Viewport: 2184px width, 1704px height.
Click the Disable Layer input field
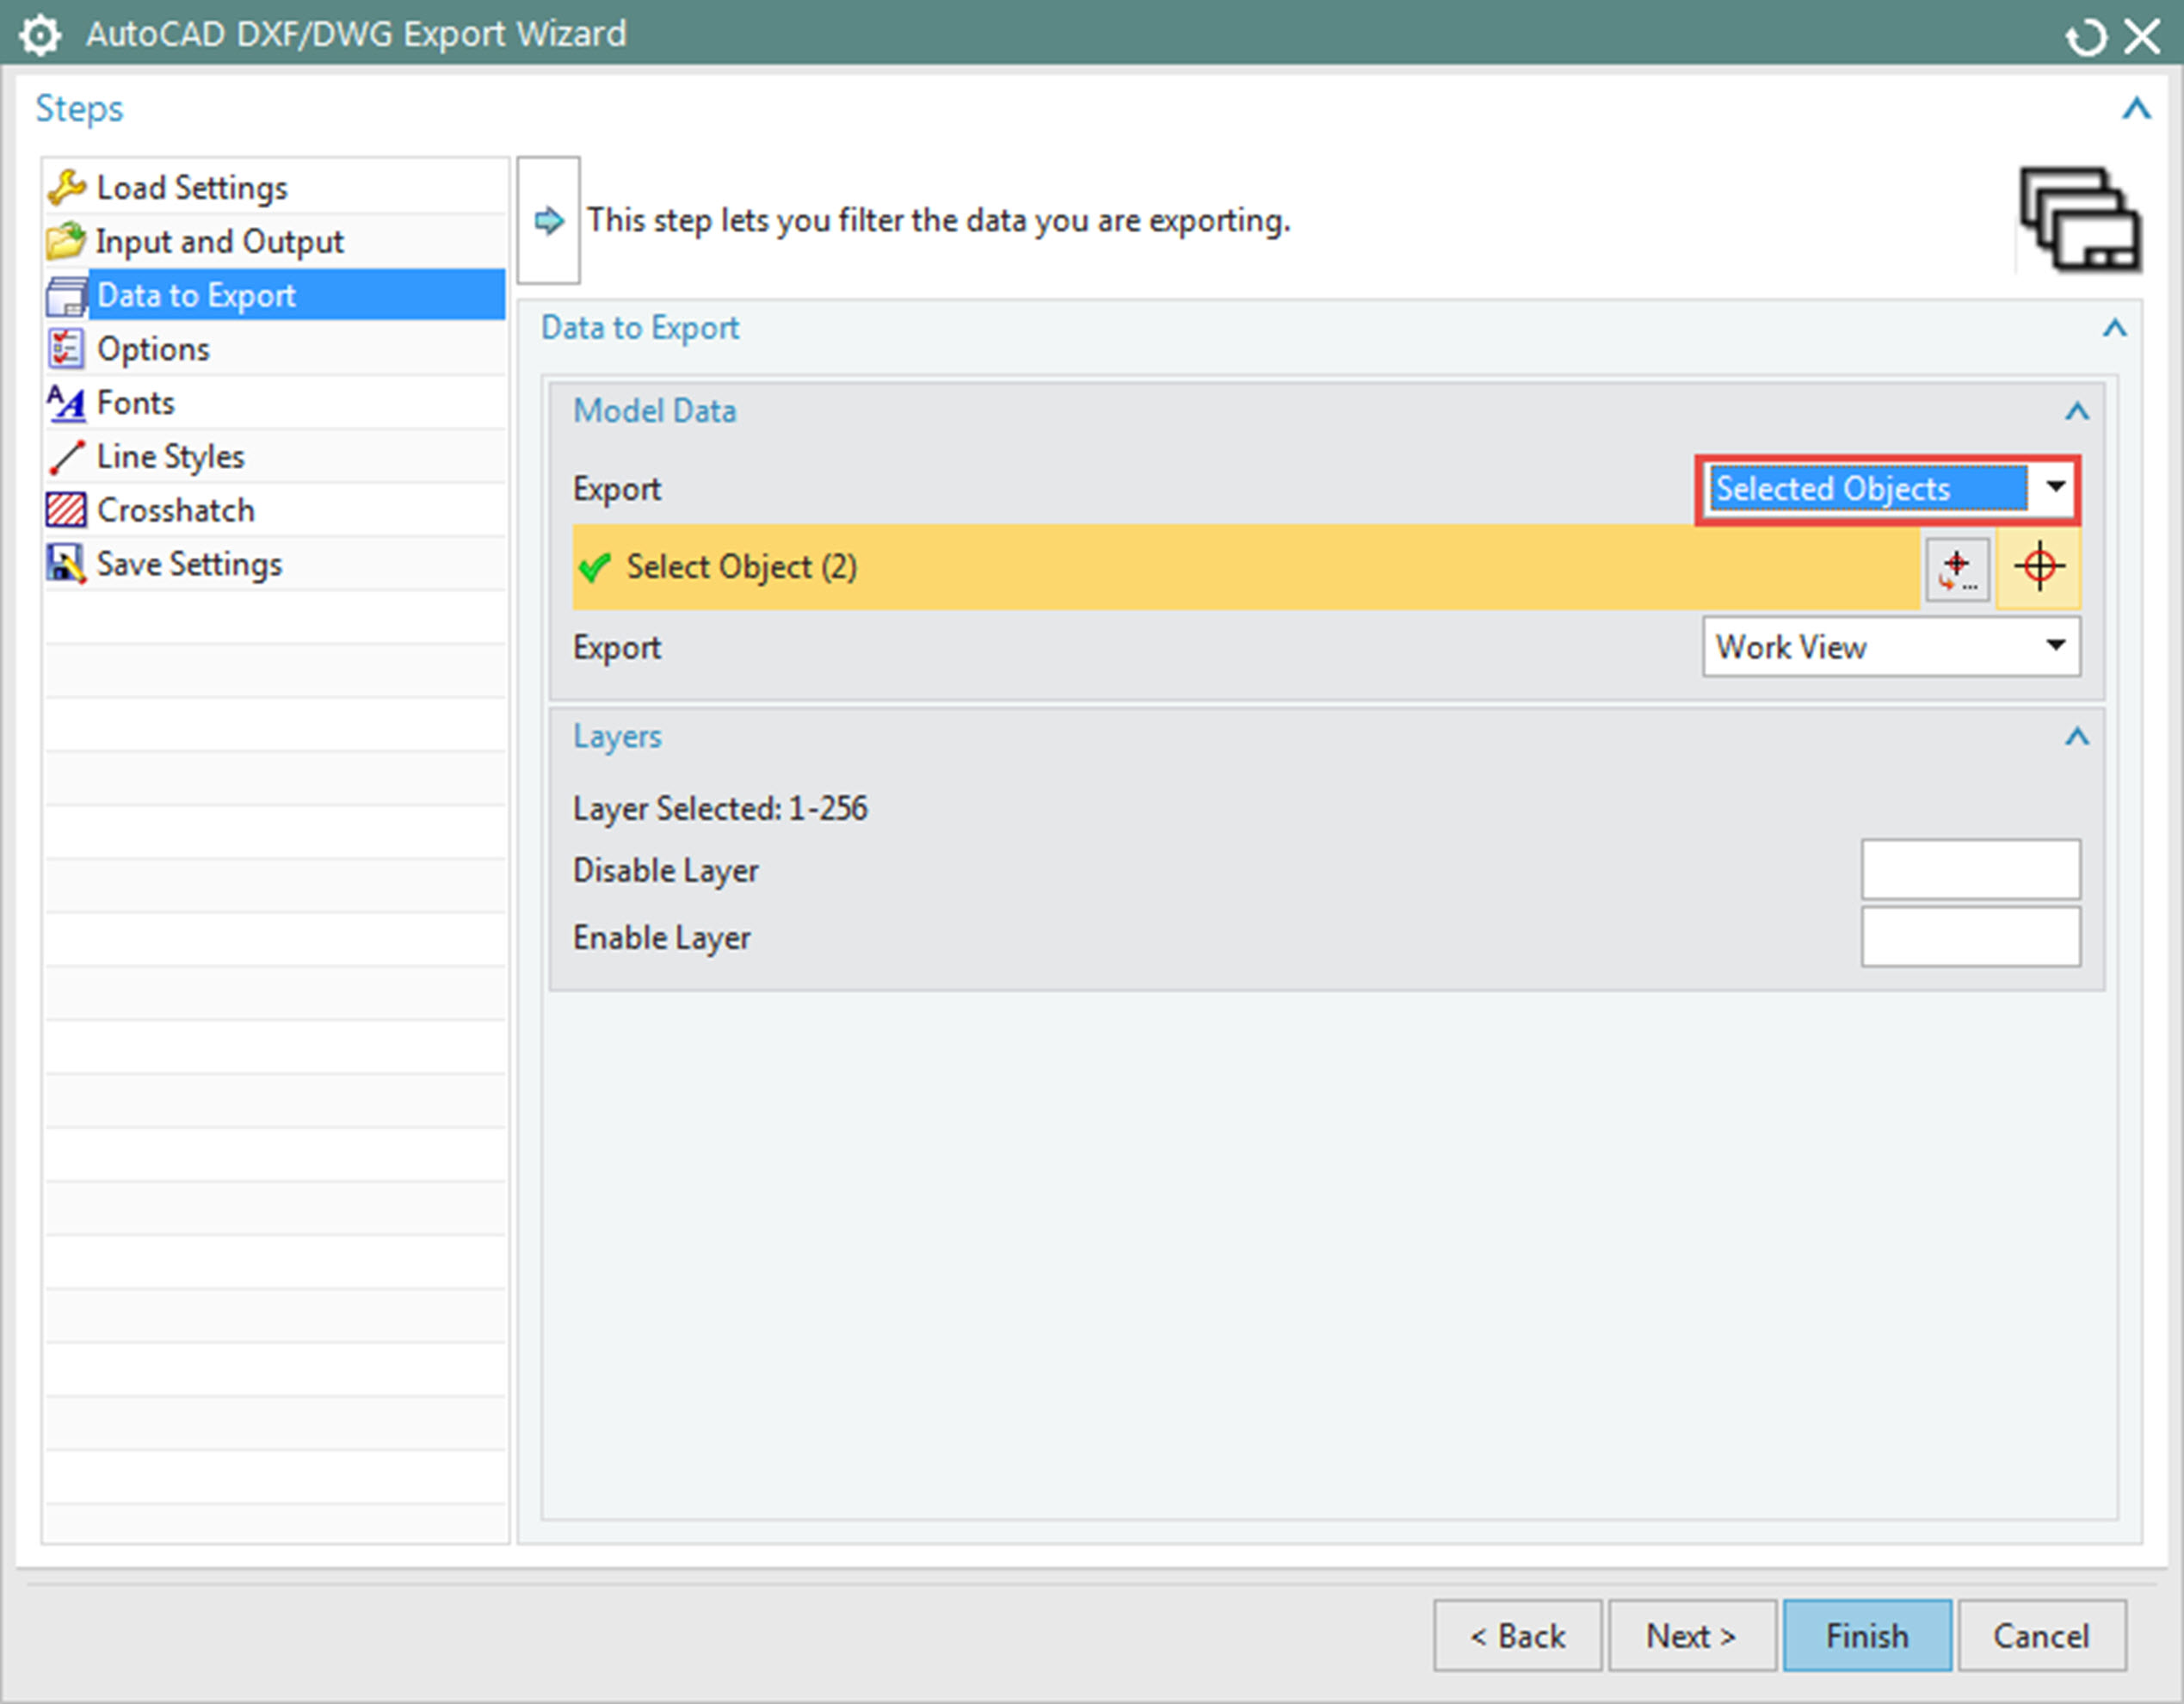[x=1970, y=869]
